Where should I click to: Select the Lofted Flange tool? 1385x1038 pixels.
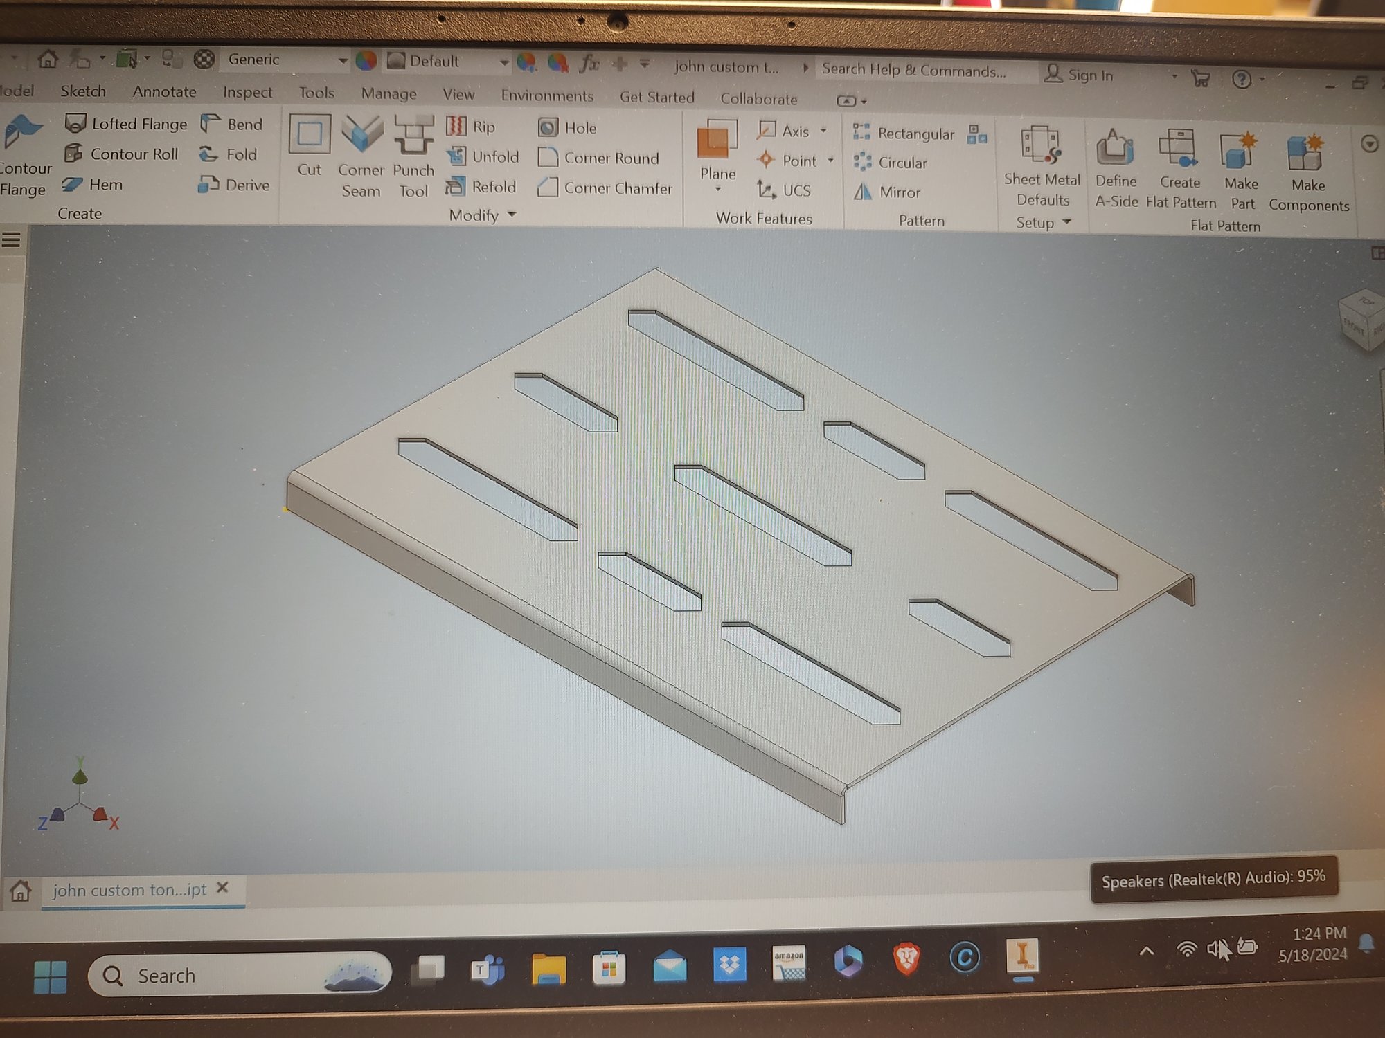click(x=126, y=124)
